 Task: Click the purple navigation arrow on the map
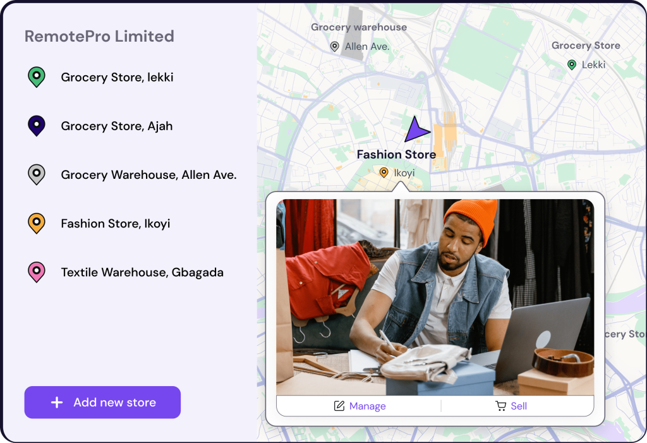(x=416, y=130)
